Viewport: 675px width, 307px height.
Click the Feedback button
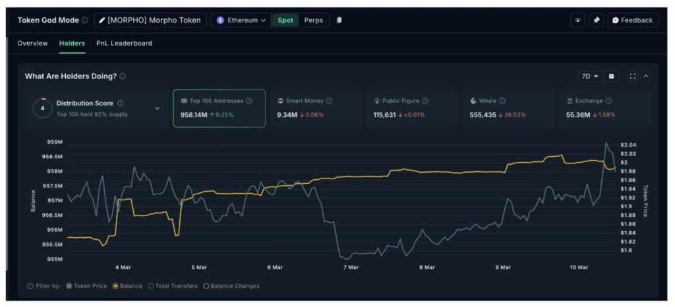632,20
